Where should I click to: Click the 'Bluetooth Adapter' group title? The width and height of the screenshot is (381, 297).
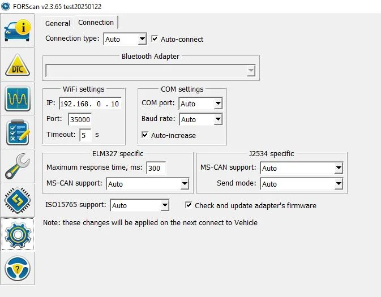[151, 57]
